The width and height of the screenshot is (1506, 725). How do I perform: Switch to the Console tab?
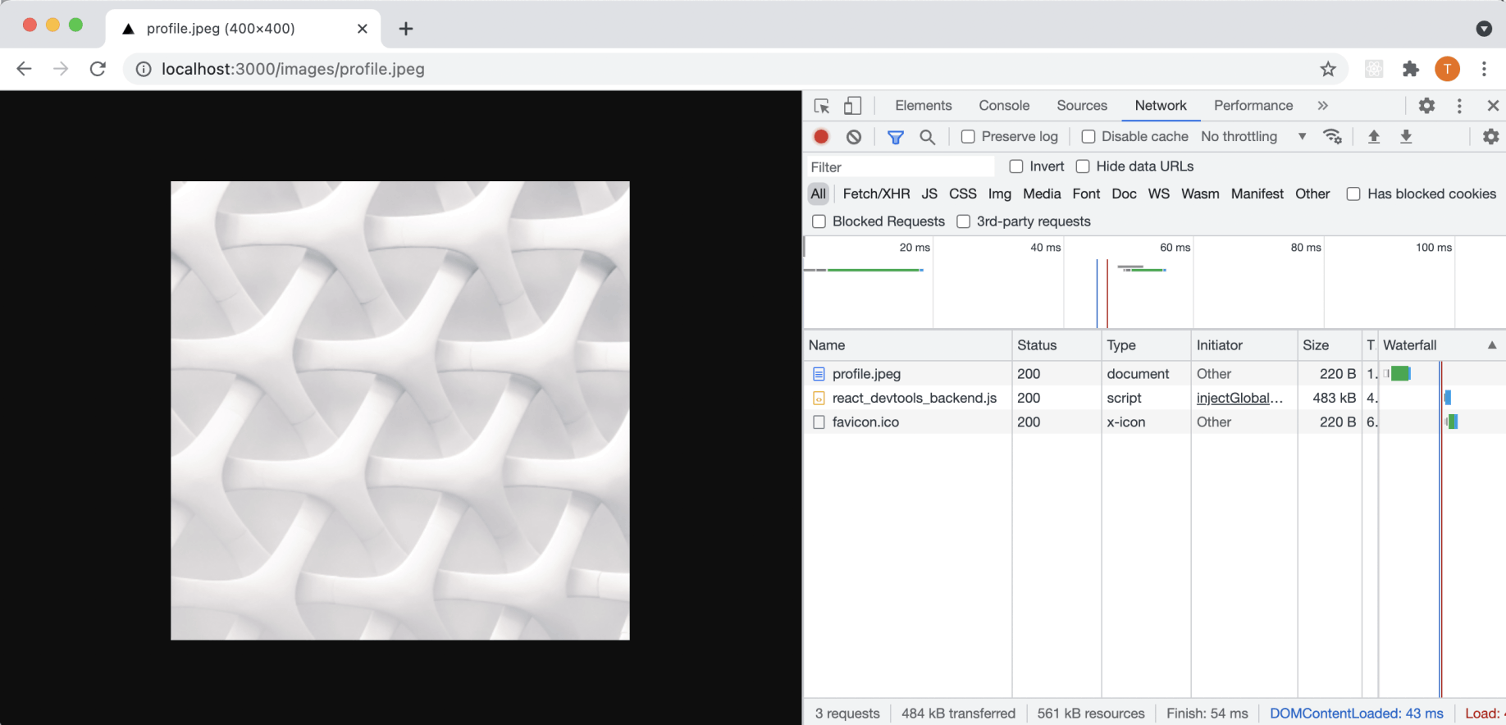[1004, 106]
